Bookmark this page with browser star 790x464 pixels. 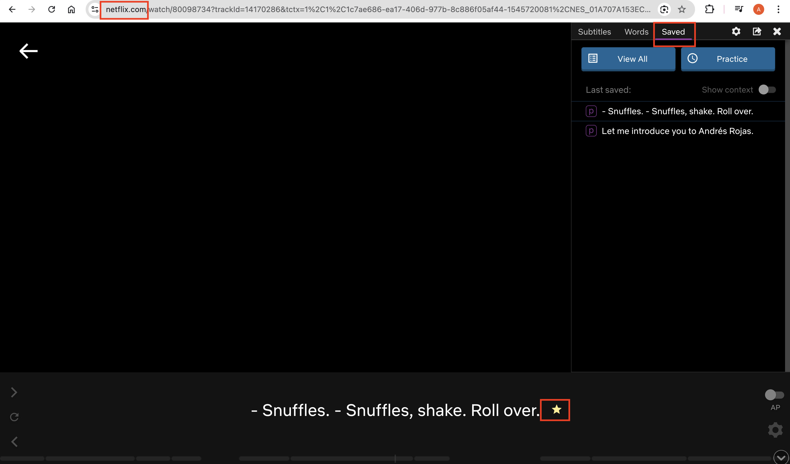[682, 9]
